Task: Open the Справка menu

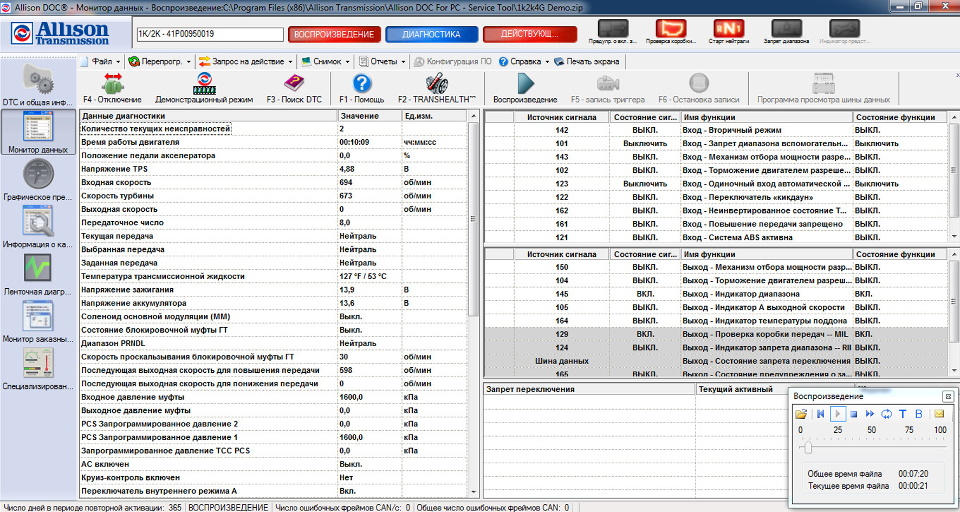Action: [x=524, y=62]
